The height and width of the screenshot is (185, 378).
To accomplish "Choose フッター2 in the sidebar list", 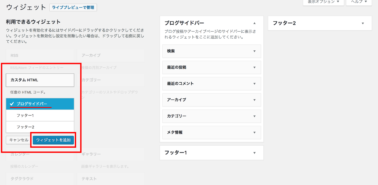I will coord(40,127).
